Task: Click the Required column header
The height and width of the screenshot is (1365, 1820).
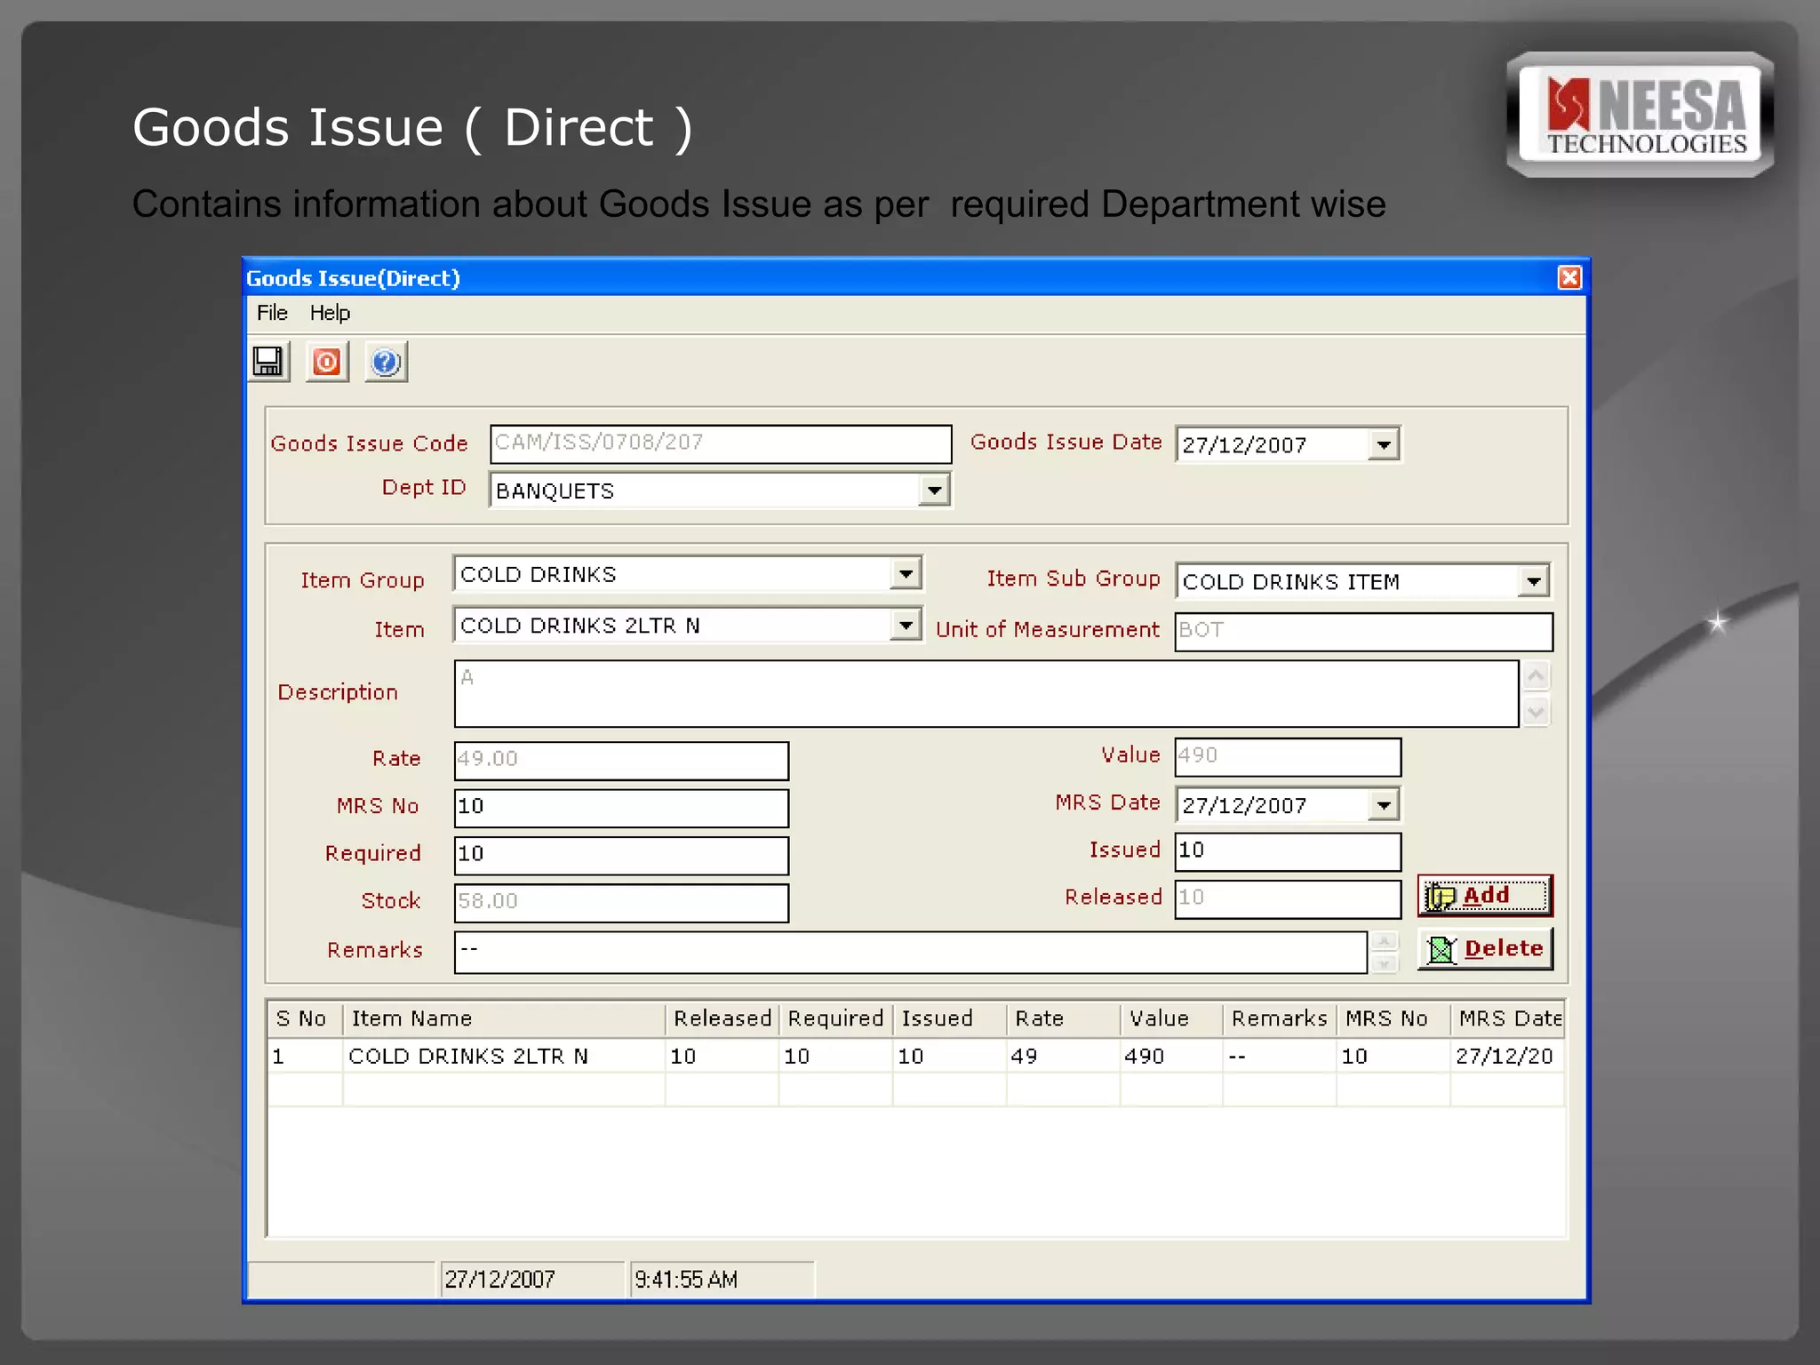Action: click(836, 1018)
